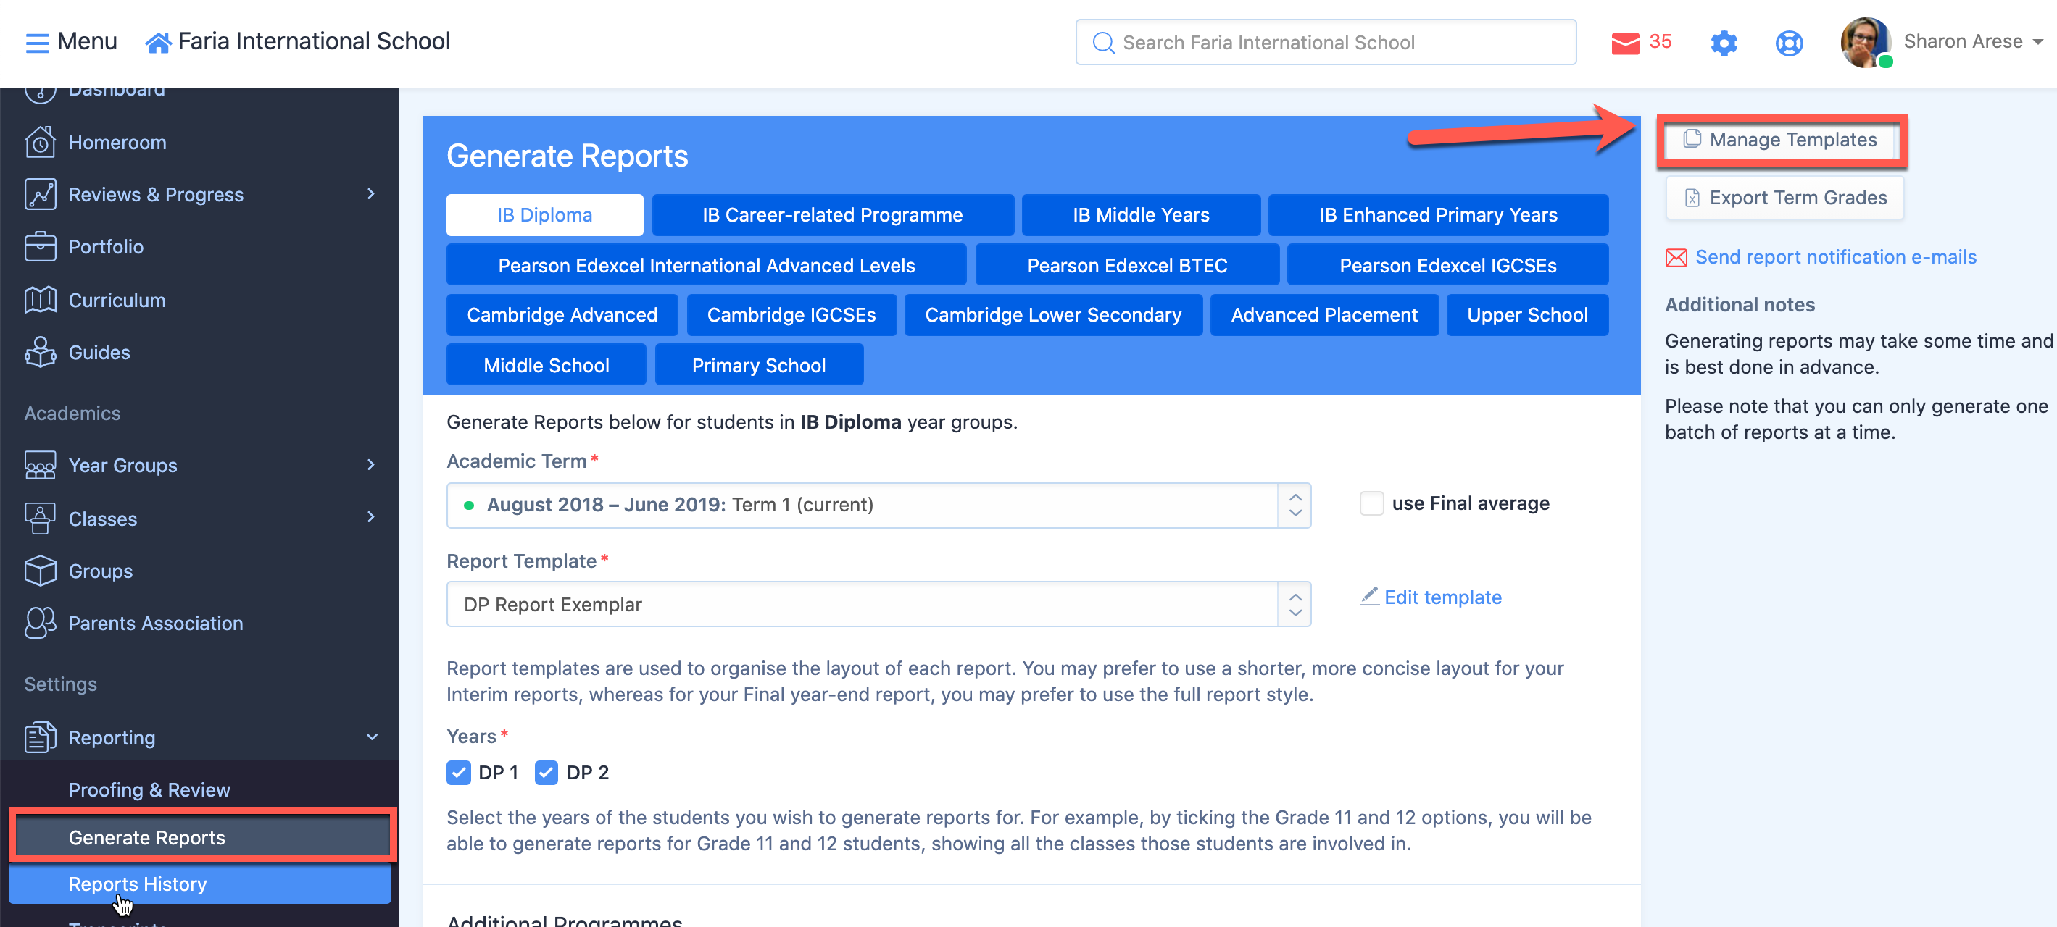Switch to Middle School tab
The image size is (2057, 927).
point(547,364)
